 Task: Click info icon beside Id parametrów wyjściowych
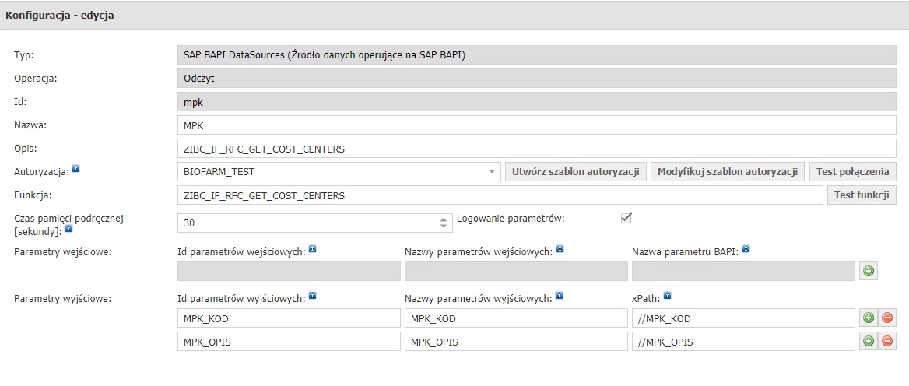[x=313, y=296]
